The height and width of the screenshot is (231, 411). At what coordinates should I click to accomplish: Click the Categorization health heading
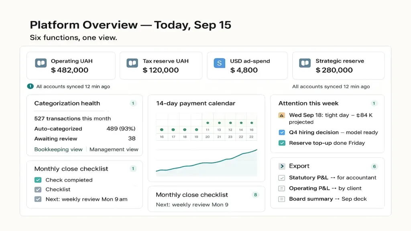coord(67,103)
